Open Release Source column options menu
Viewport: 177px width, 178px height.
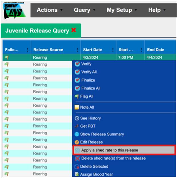tap(77, 50)
